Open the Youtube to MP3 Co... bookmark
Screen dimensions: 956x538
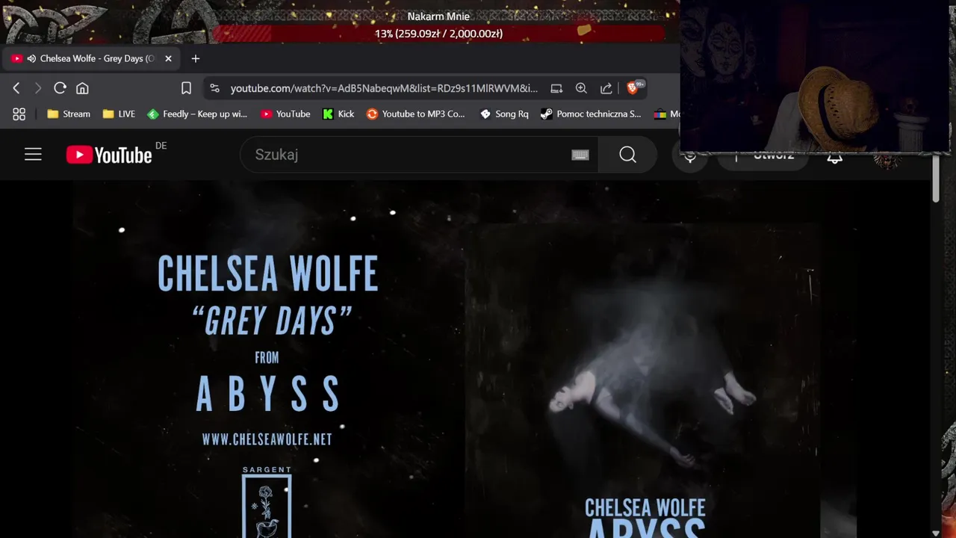tap(415, 114)
